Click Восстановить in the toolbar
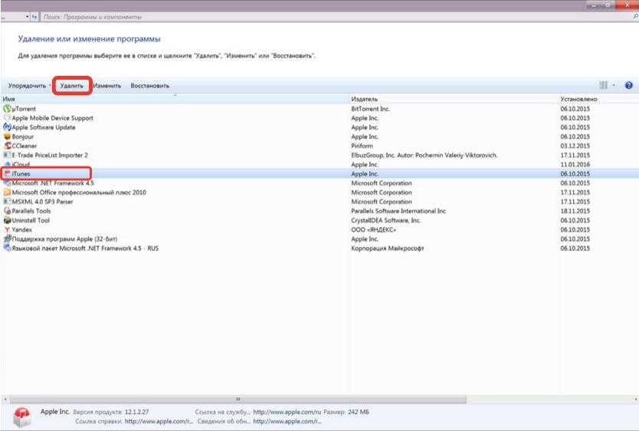This screenshot has width=639, height=431. point(149,86)
